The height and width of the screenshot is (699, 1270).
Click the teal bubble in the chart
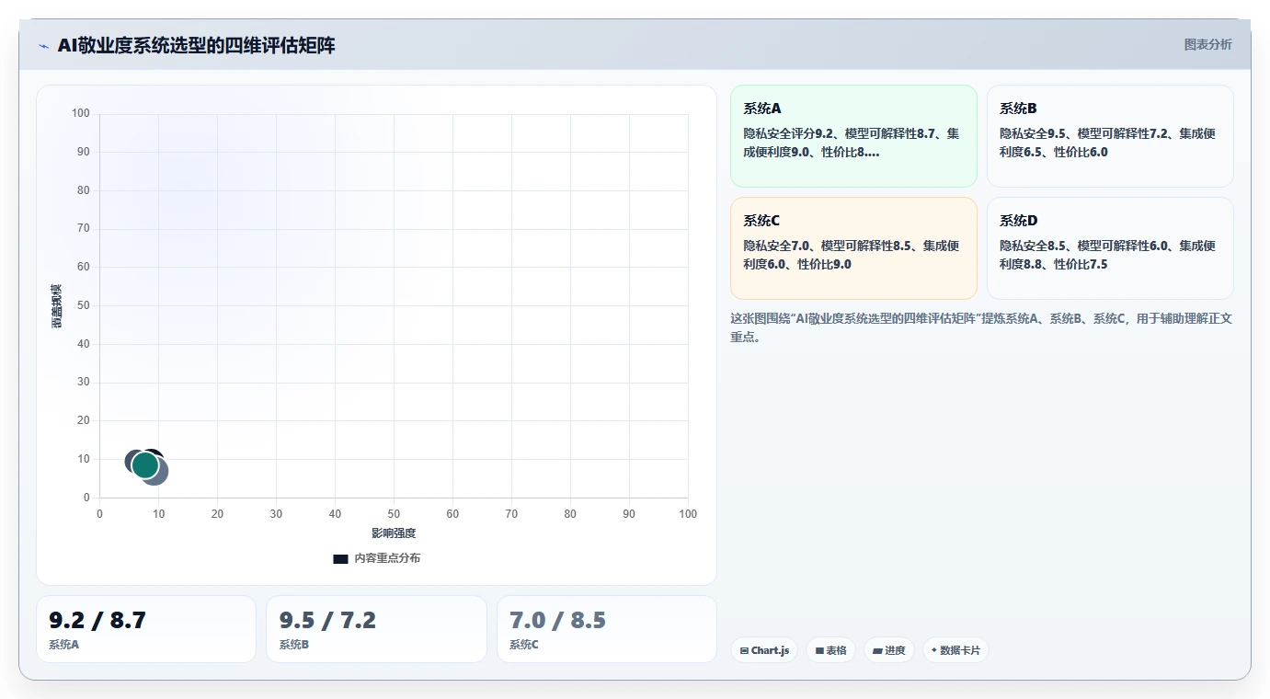(x=145, y=465)
